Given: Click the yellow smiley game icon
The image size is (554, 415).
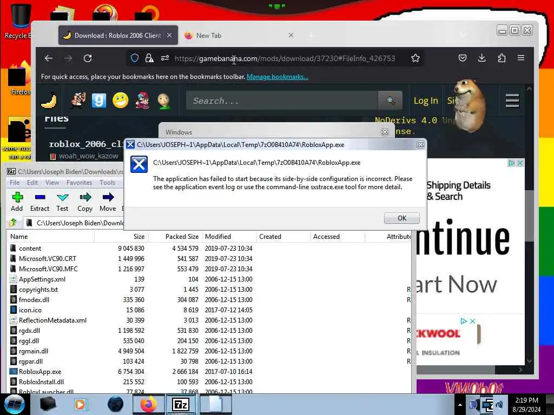Looking at the screenshot, I should 121,101.
